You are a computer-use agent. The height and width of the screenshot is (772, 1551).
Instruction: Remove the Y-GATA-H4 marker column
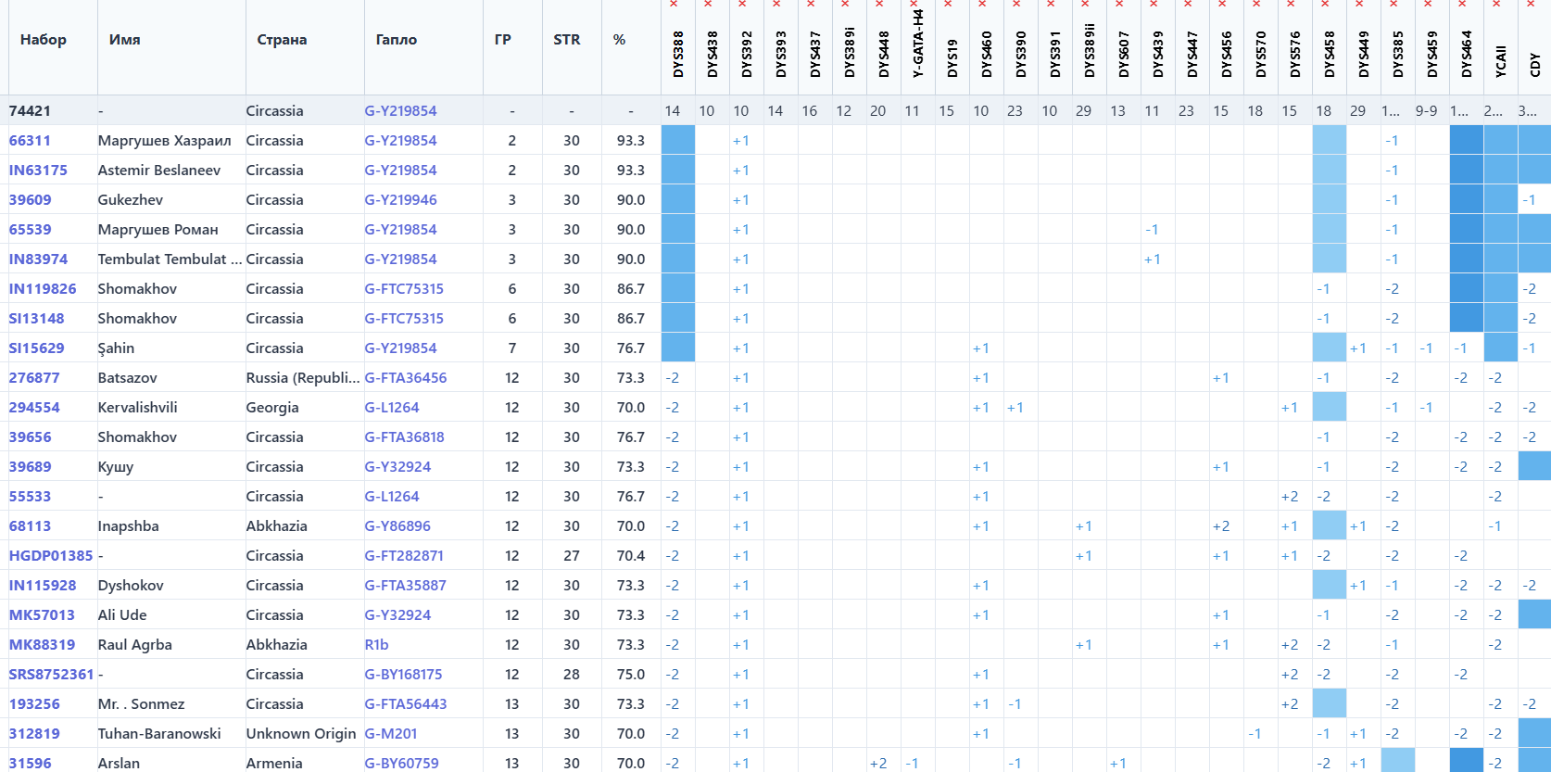(x=914, y=5)
